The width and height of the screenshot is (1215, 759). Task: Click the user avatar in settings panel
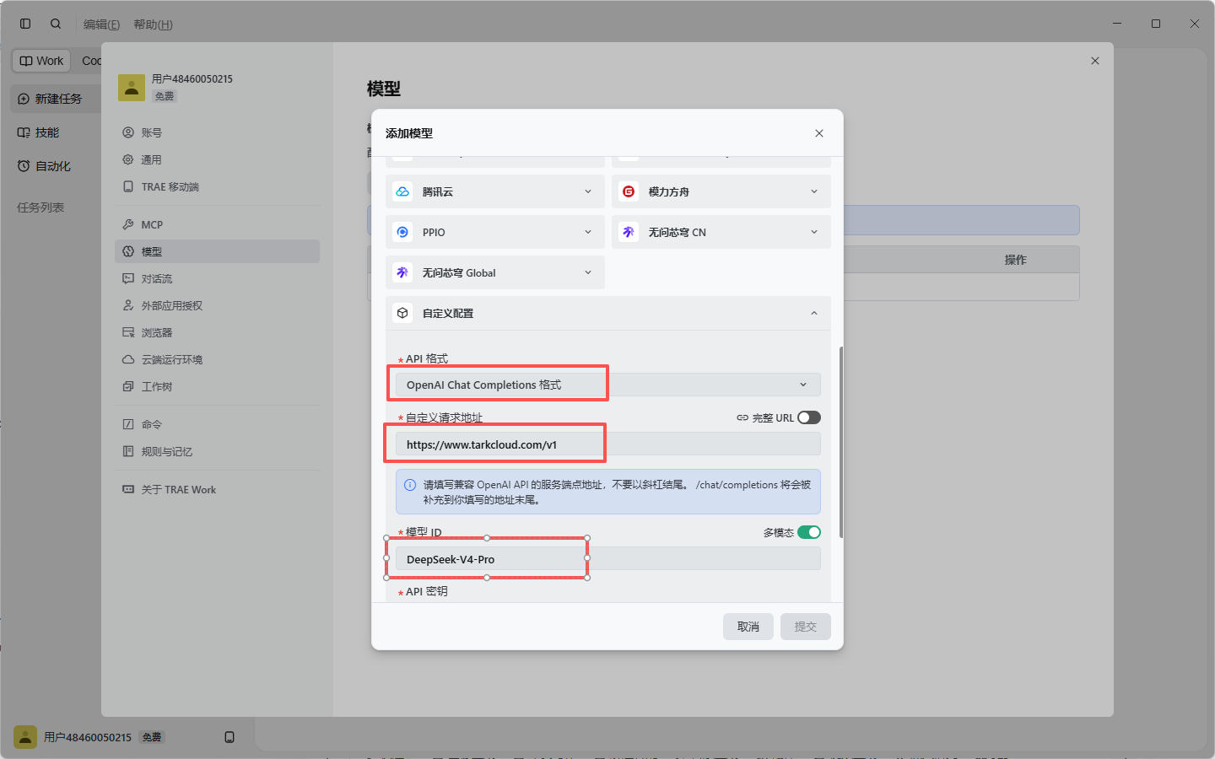pyautogui.click(x=132, y=87)
